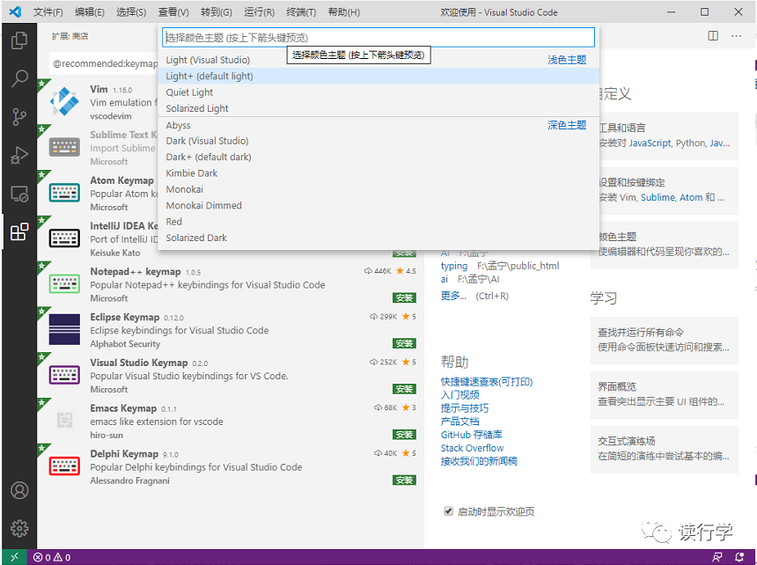Viewport: 757px width, 565px height.
Task: Click the Notepad++ keymap extension icon
Action: (64, 283)
